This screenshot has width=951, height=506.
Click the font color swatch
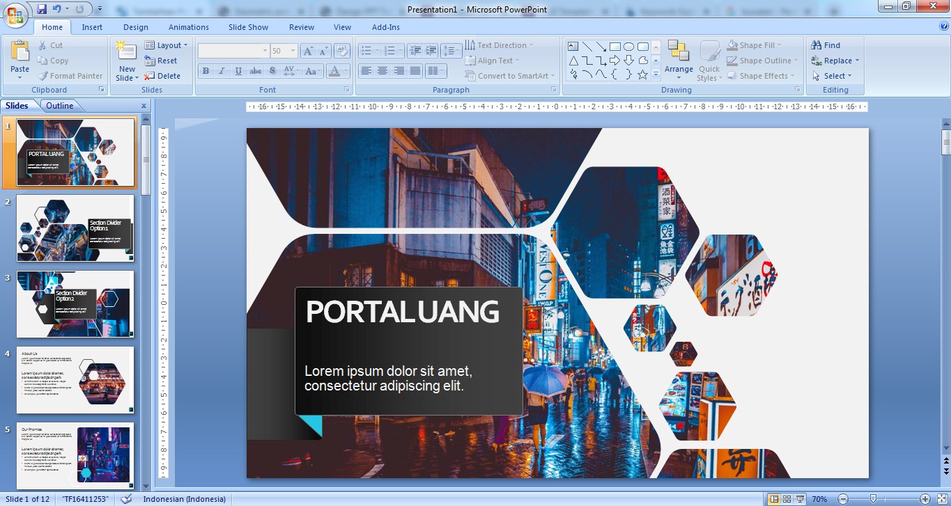334,71
